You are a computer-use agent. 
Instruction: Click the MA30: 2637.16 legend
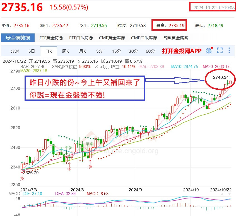tap(34, 71)
